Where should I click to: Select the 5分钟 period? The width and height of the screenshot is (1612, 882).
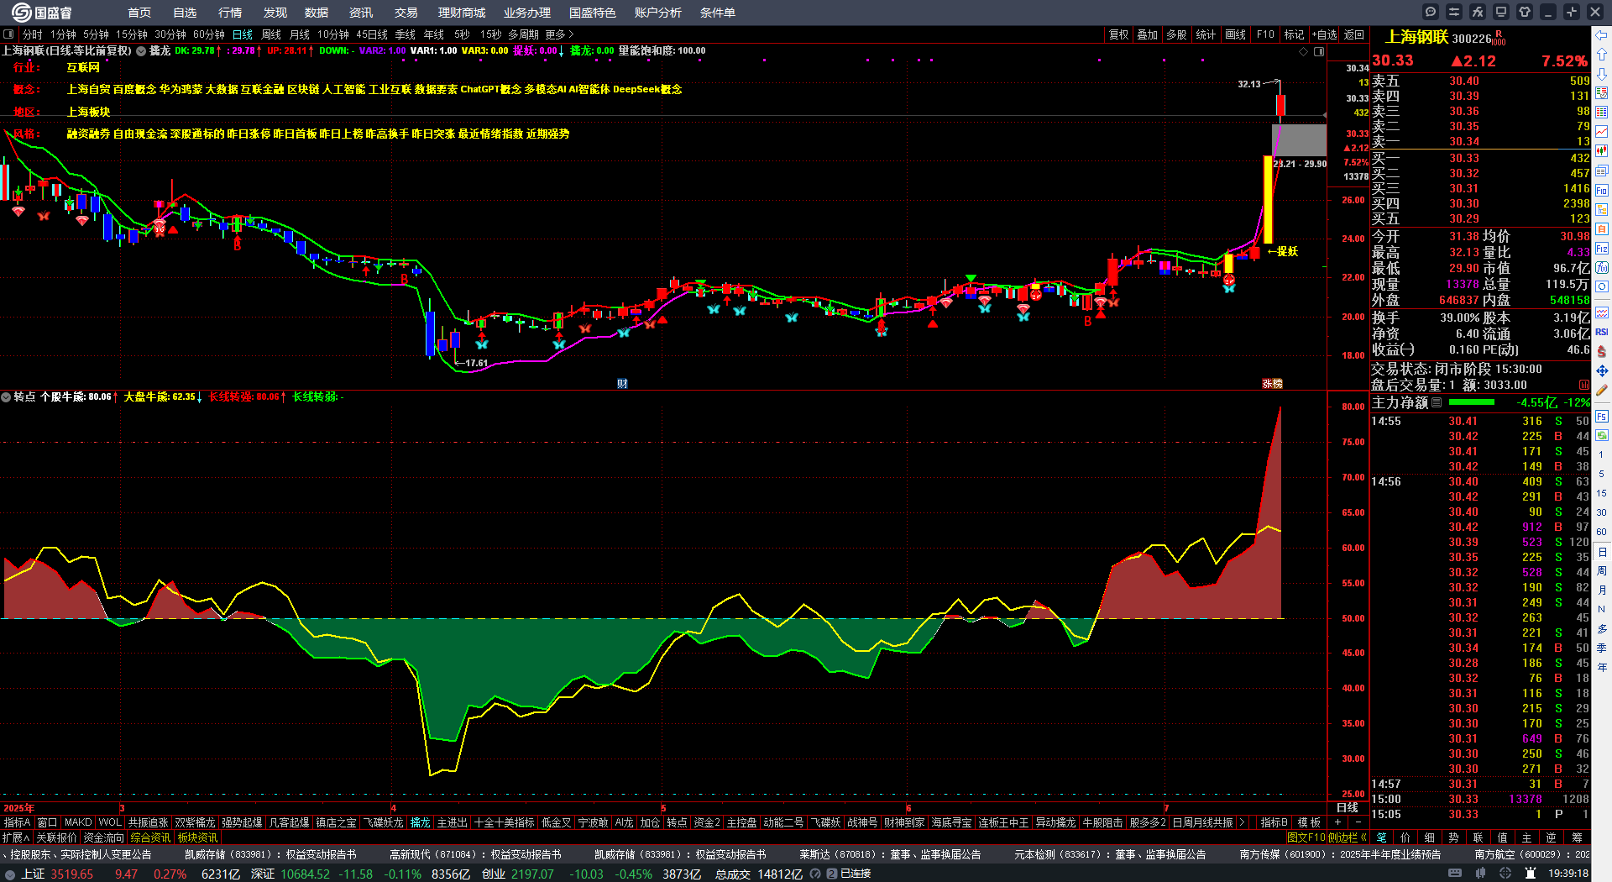click(96, 34)
